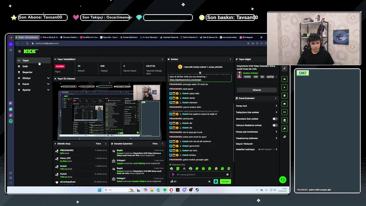Open Etkinlik Akışı three-dot menu
Screen dimensions: 366x206
106,144
